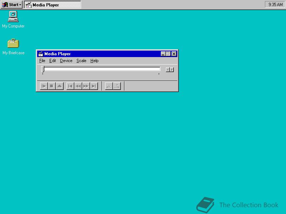This screenshot has width=286, height=214.
Task: Click the End Selection button
Action: pos(117,86)
